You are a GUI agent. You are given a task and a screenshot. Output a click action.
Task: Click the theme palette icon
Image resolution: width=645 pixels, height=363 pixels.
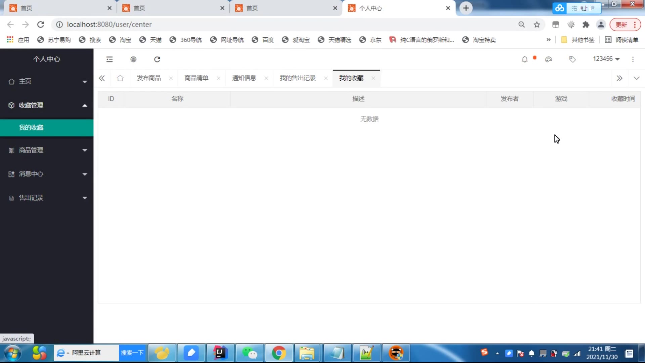point(549,59)
